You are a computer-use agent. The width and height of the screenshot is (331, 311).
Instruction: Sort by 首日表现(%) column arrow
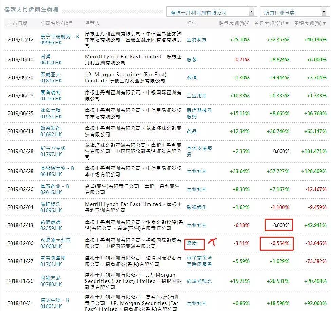pyautogui.click(x=287, y=24)
